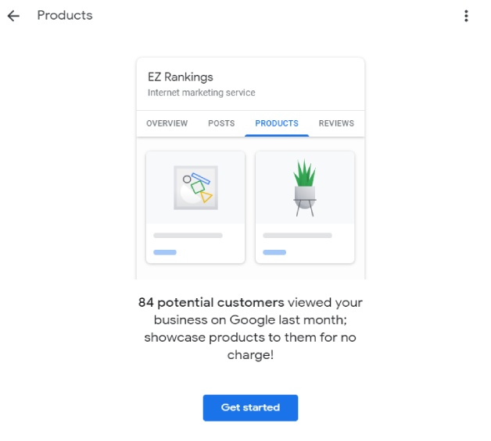Click the EZ Rankings business name
Viewport: 491px width, 441px height.
pos(181,76)
